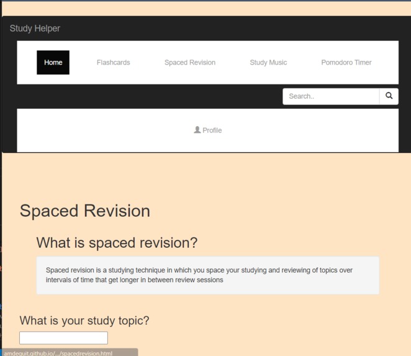
Task: Open the Profile link
Action: pyautogui.click(x=208, y=130)
